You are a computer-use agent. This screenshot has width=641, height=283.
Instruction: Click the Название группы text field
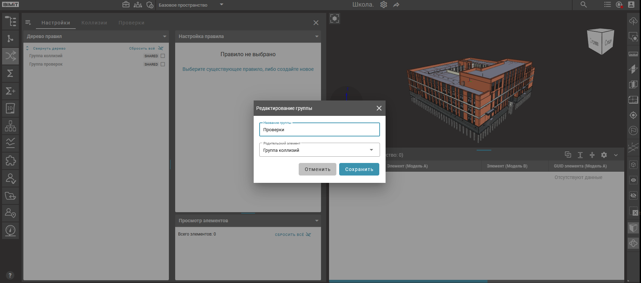319,130
